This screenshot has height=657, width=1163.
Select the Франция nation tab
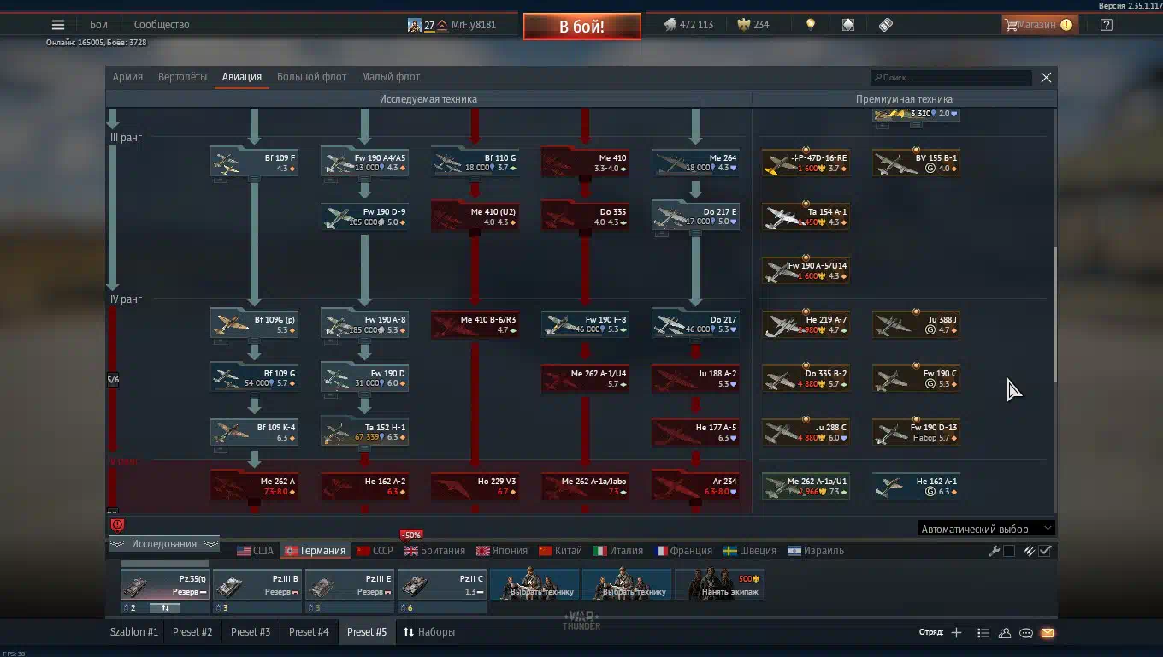point(684,551)
